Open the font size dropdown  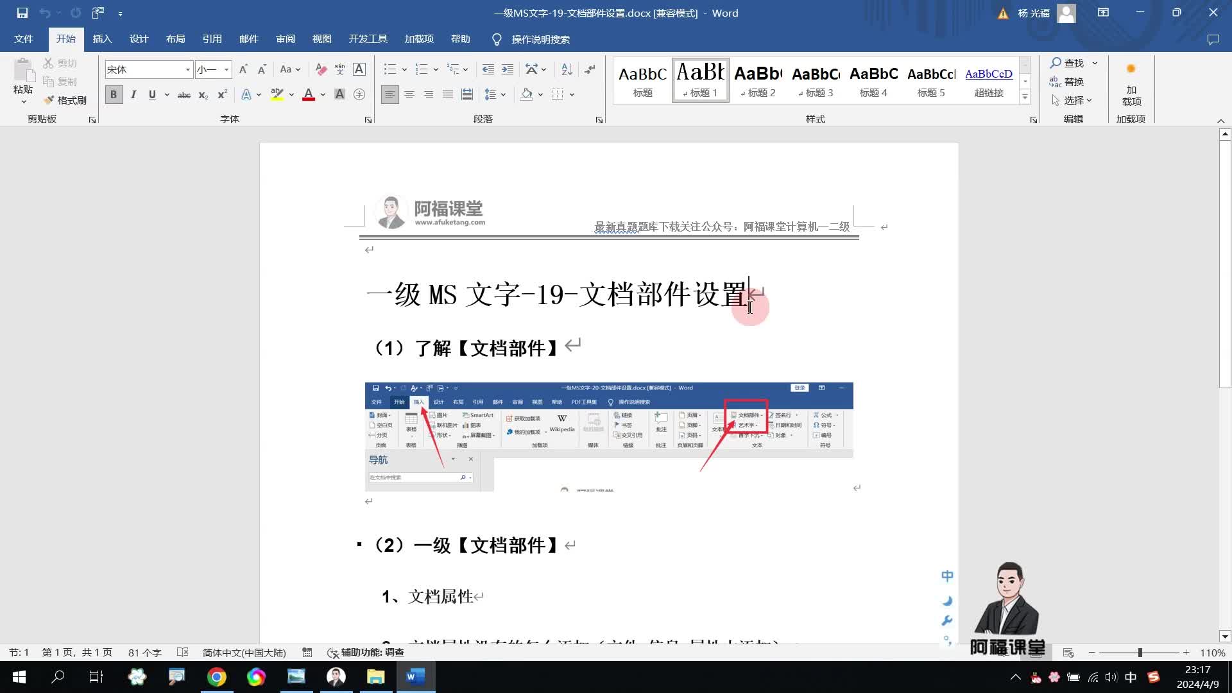click(x=227, y=69)
